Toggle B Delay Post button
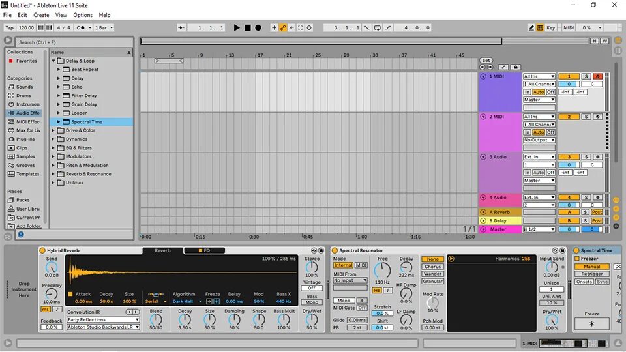This screenshot has height=352, width=626. pyautogui.click(x=597, y=221)
